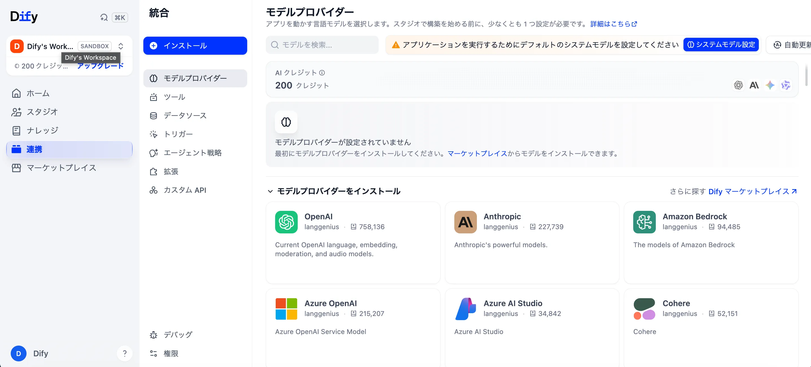Screen dimensions: 811x367
Task: Select 連携 in the sidebar
Action: [69, 149]
